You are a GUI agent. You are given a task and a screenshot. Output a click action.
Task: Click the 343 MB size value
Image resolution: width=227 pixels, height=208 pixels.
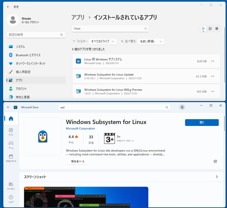point(201,92)
